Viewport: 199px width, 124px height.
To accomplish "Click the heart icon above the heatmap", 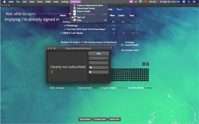I will point(147,64).
